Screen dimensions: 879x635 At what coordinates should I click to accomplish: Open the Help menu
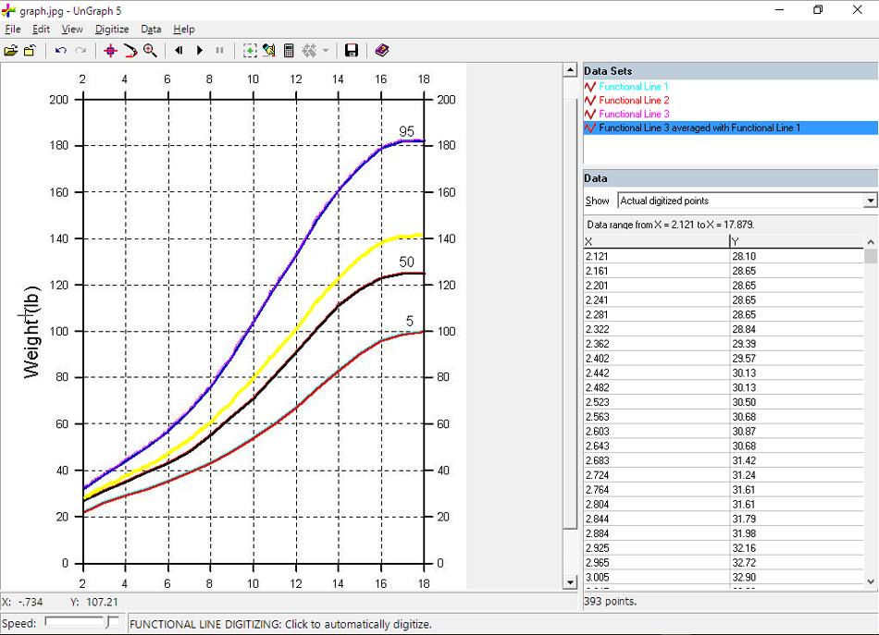[184, 30]
